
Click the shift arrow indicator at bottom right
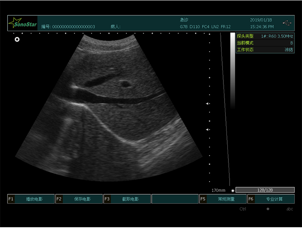(267, 209)
